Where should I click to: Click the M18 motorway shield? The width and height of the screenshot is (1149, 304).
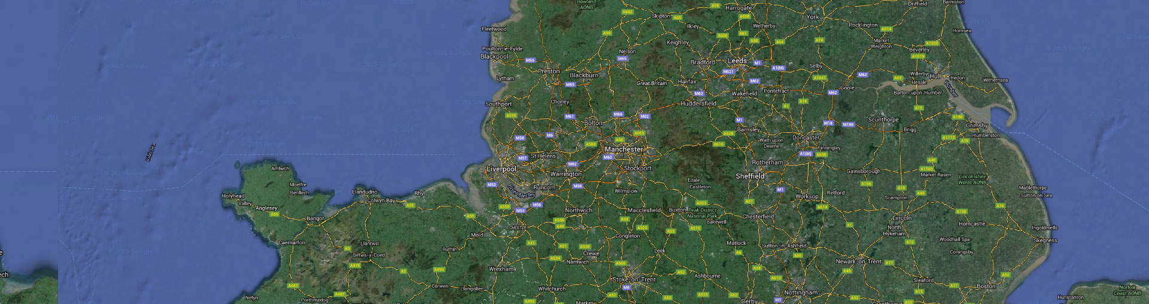pos(828,123)
